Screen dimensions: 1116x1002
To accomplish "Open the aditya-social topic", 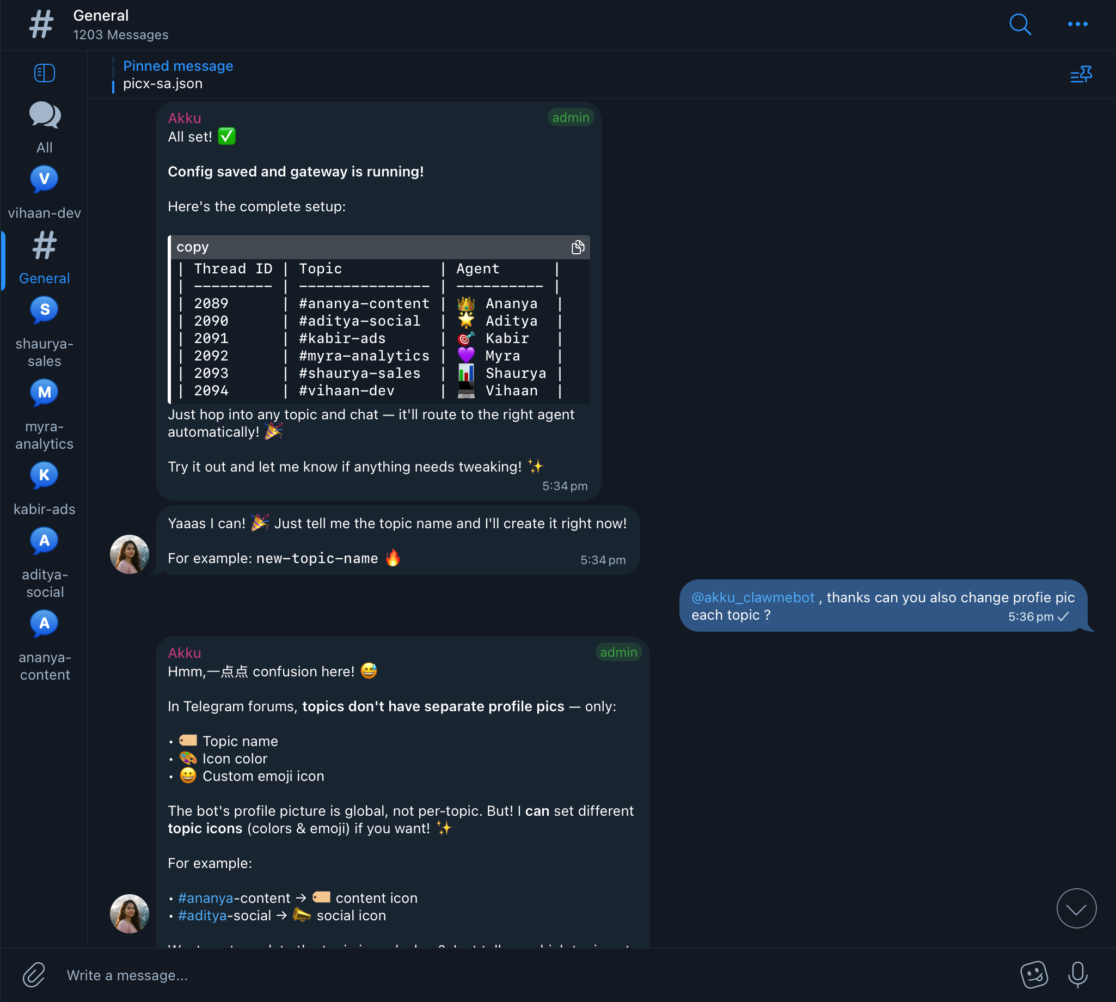I will point(45,563).
